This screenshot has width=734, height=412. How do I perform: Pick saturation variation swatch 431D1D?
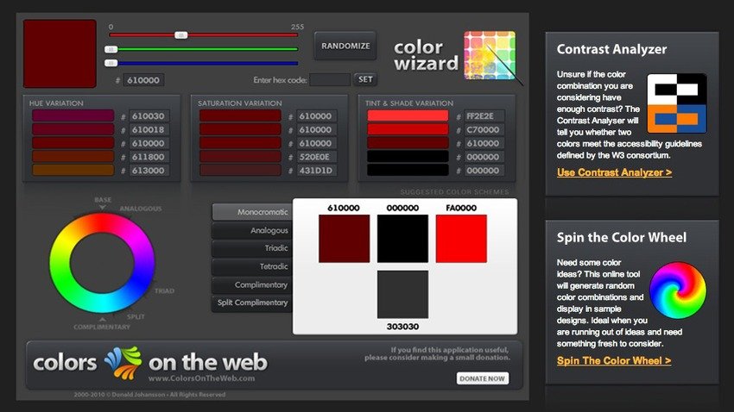[240, 170]
